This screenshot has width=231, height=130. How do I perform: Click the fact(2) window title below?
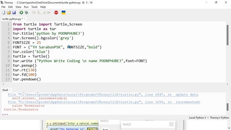(127, 124)
